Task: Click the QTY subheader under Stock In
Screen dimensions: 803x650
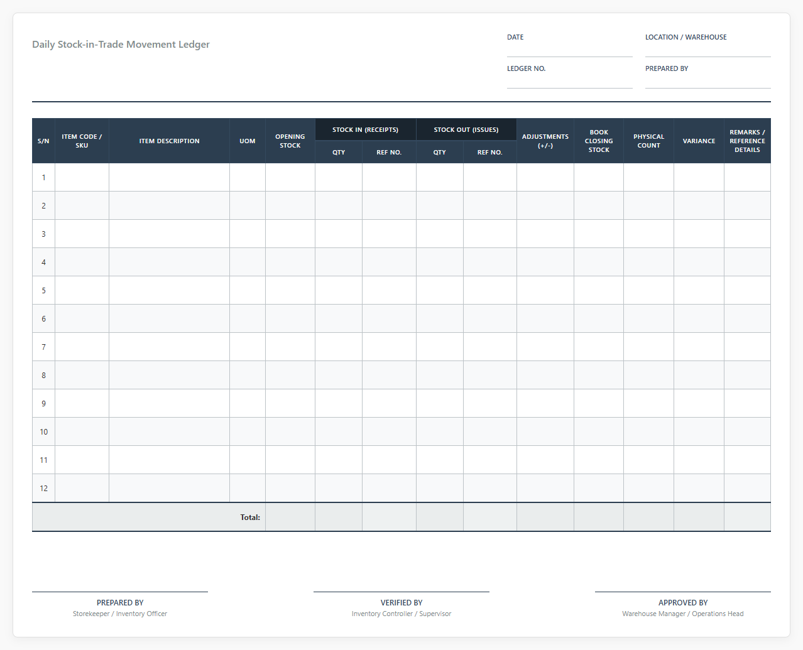Action: pyautogui.click(x=339, y=152)
